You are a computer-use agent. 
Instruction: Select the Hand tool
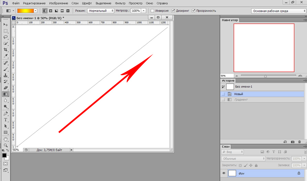pyautogui.click(x=6, y=139)
